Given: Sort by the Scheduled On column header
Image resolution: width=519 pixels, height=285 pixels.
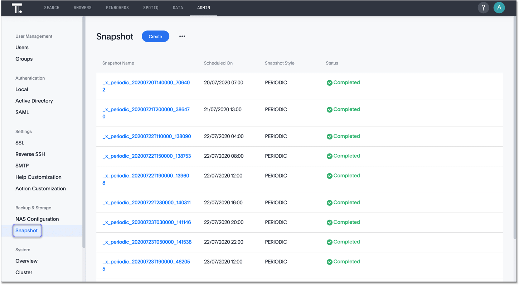Looking at the screenshot, I should 218,63.
